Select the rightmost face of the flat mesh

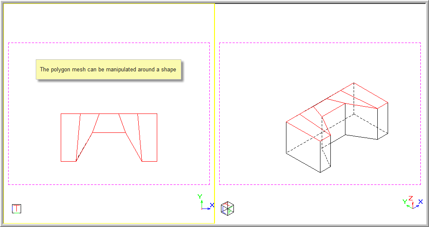coord(149,138)
